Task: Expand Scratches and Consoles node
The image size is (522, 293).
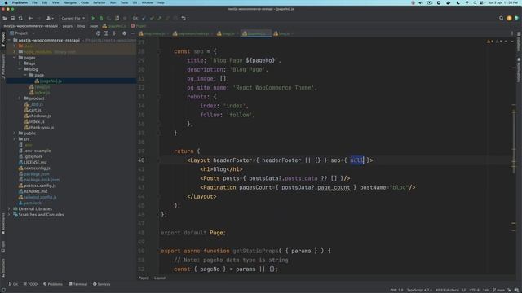Action: [9, 215]
